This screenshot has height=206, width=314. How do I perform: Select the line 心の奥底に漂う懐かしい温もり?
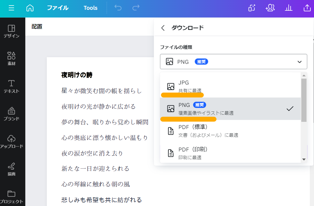(105, 137)
